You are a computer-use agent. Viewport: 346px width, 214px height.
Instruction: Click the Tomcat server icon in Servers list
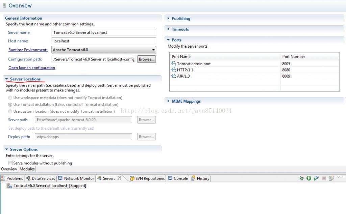coord(9,186)
